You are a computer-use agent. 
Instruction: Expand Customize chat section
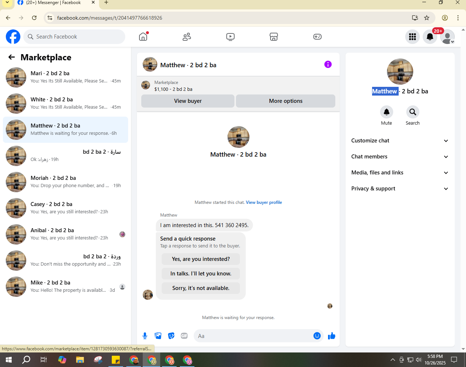coord(400,141)
